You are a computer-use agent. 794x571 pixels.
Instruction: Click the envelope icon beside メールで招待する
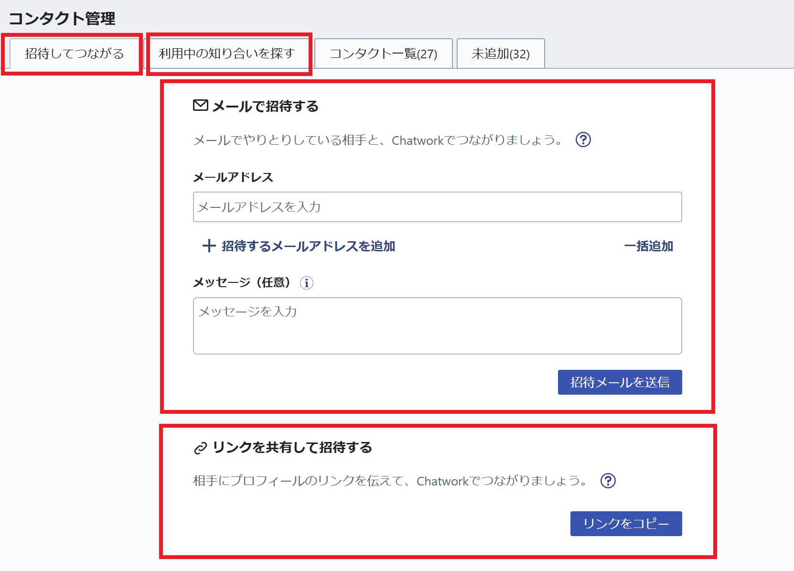click(200, 105)
